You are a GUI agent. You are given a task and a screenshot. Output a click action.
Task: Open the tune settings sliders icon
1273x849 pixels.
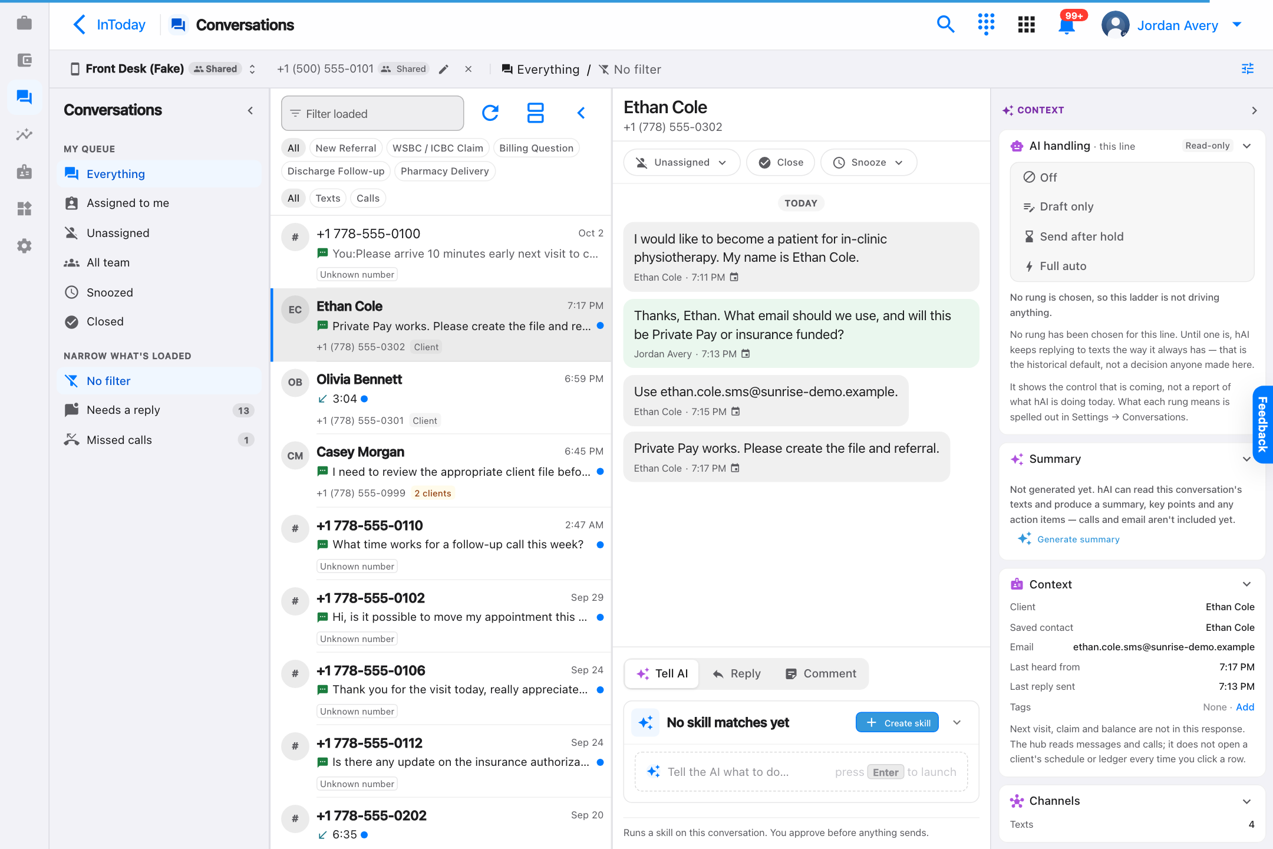(1248, 69)
